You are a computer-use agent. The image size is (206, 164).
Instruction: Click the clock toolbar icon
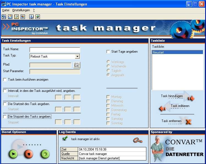(x=17, y=17)
